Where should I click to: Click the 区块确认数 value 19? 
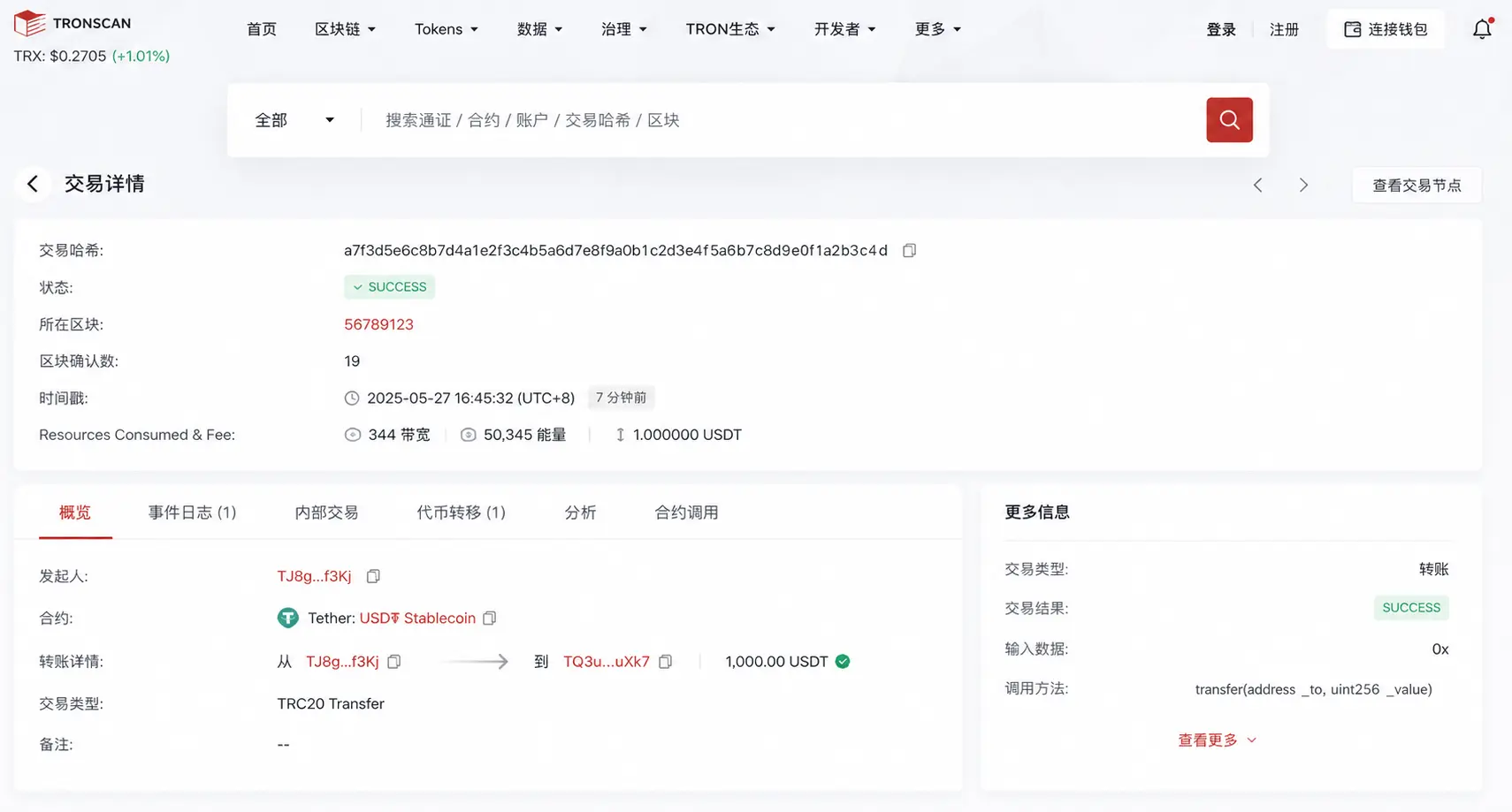pos(352,361)
